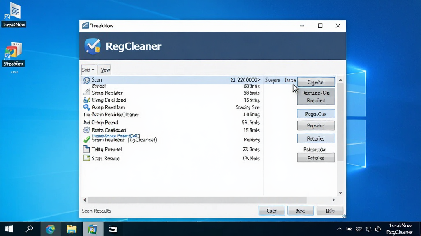Click the Svegire column header
This screenshot has width=421, height=236.
(x=273, y=80)
